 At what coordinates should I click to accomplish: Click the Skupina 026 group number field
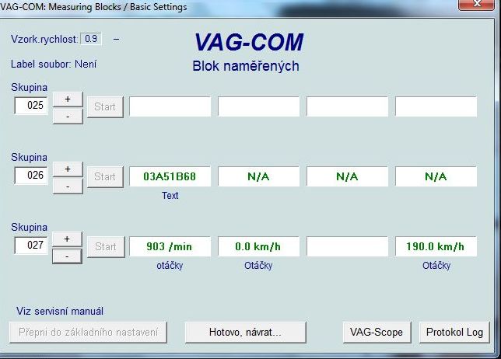pos(31,175)
